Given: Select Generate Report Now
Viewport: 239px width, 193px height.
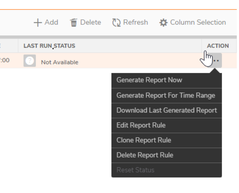Looking at the screenshot, I should [149, 80].
